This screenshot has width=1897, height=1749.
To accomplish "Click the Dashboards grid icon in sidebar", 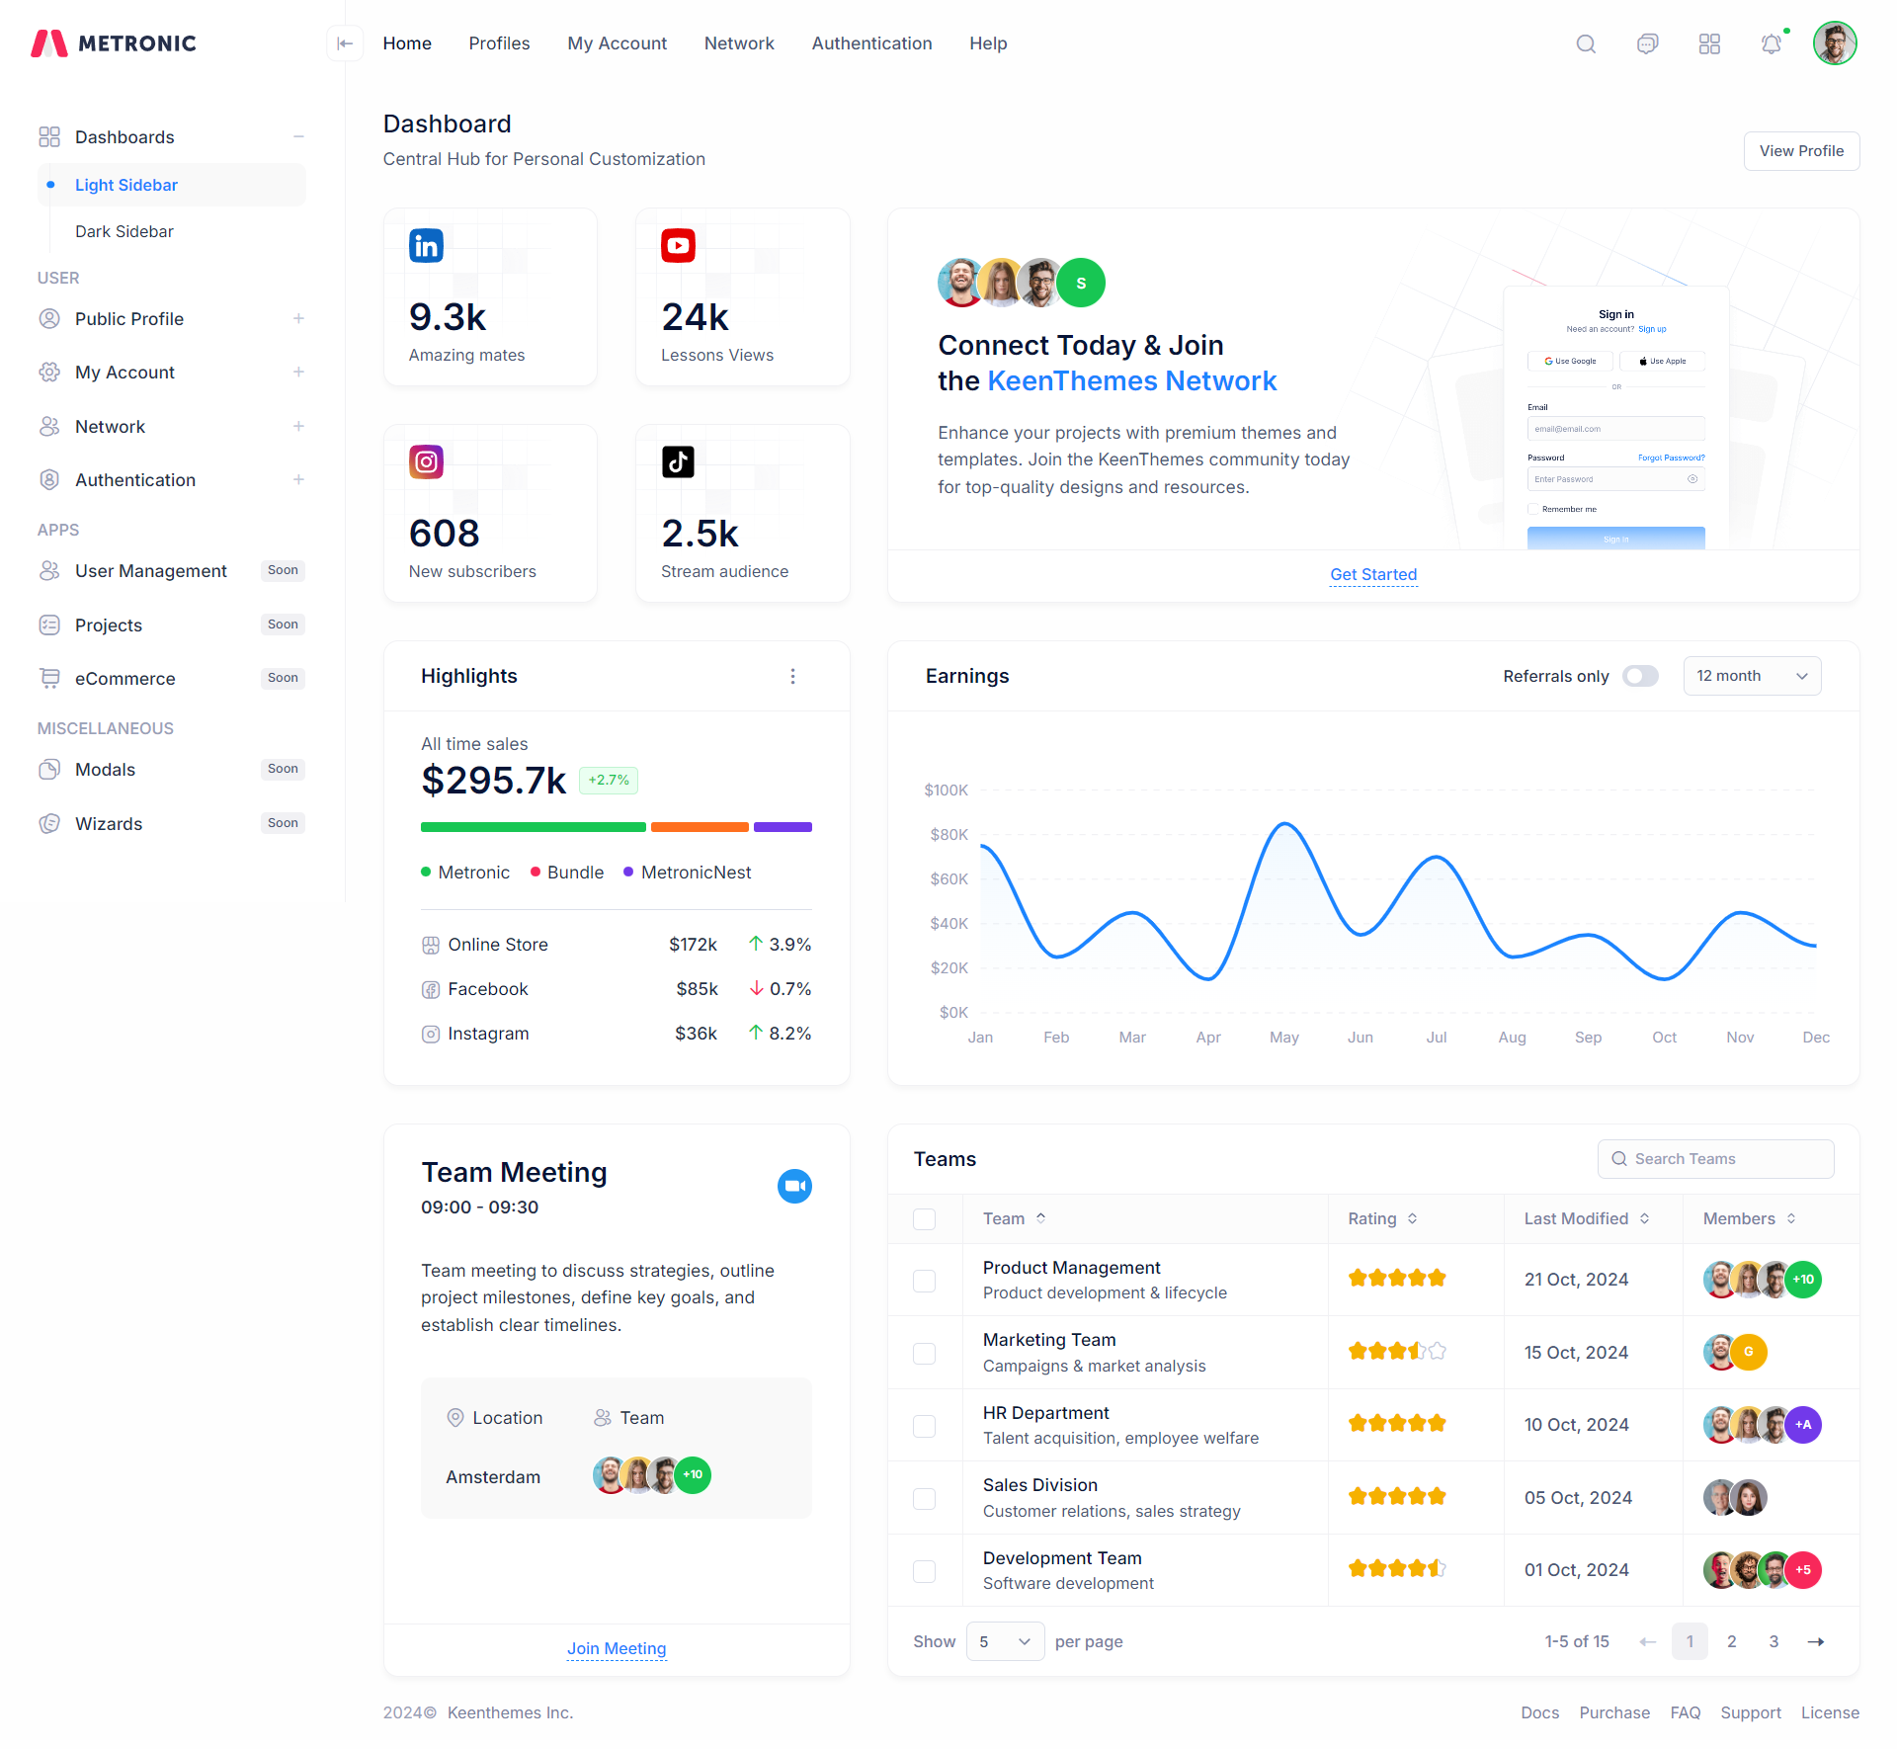I will point(49,136).
